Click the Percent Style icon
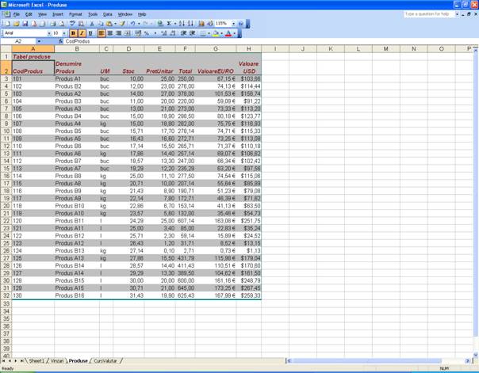The image size is (479, 373). pyautogui.click(x=147, y=33)
